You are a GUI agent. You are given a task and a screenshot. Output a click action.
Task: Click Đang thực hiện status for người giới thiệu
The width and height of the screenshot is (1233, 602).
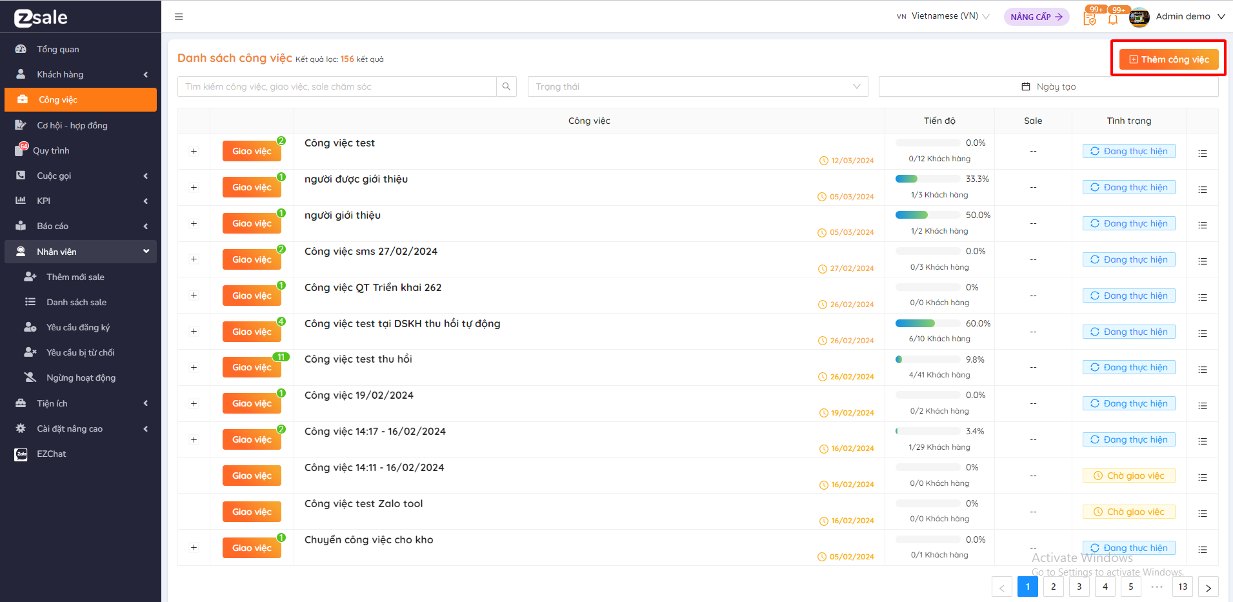1129,223
